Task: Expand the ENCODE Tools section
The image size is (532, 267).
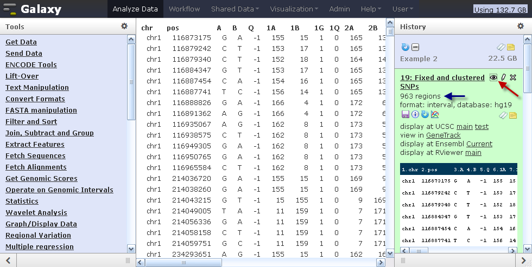Action: (x=31, y=64)
